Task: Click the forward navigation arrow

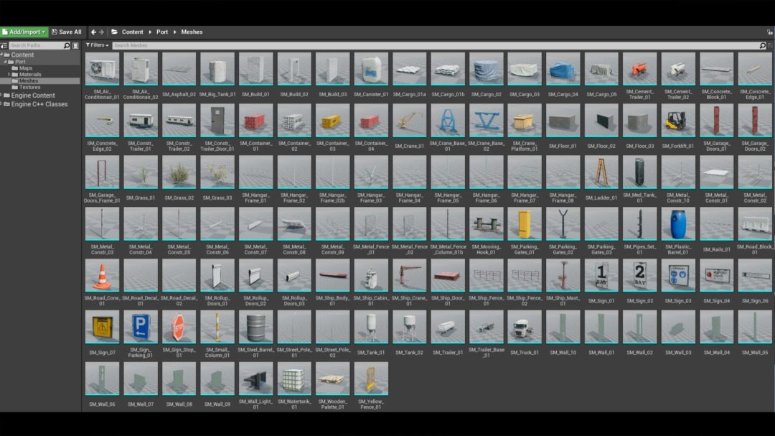Action: (101, 32)
